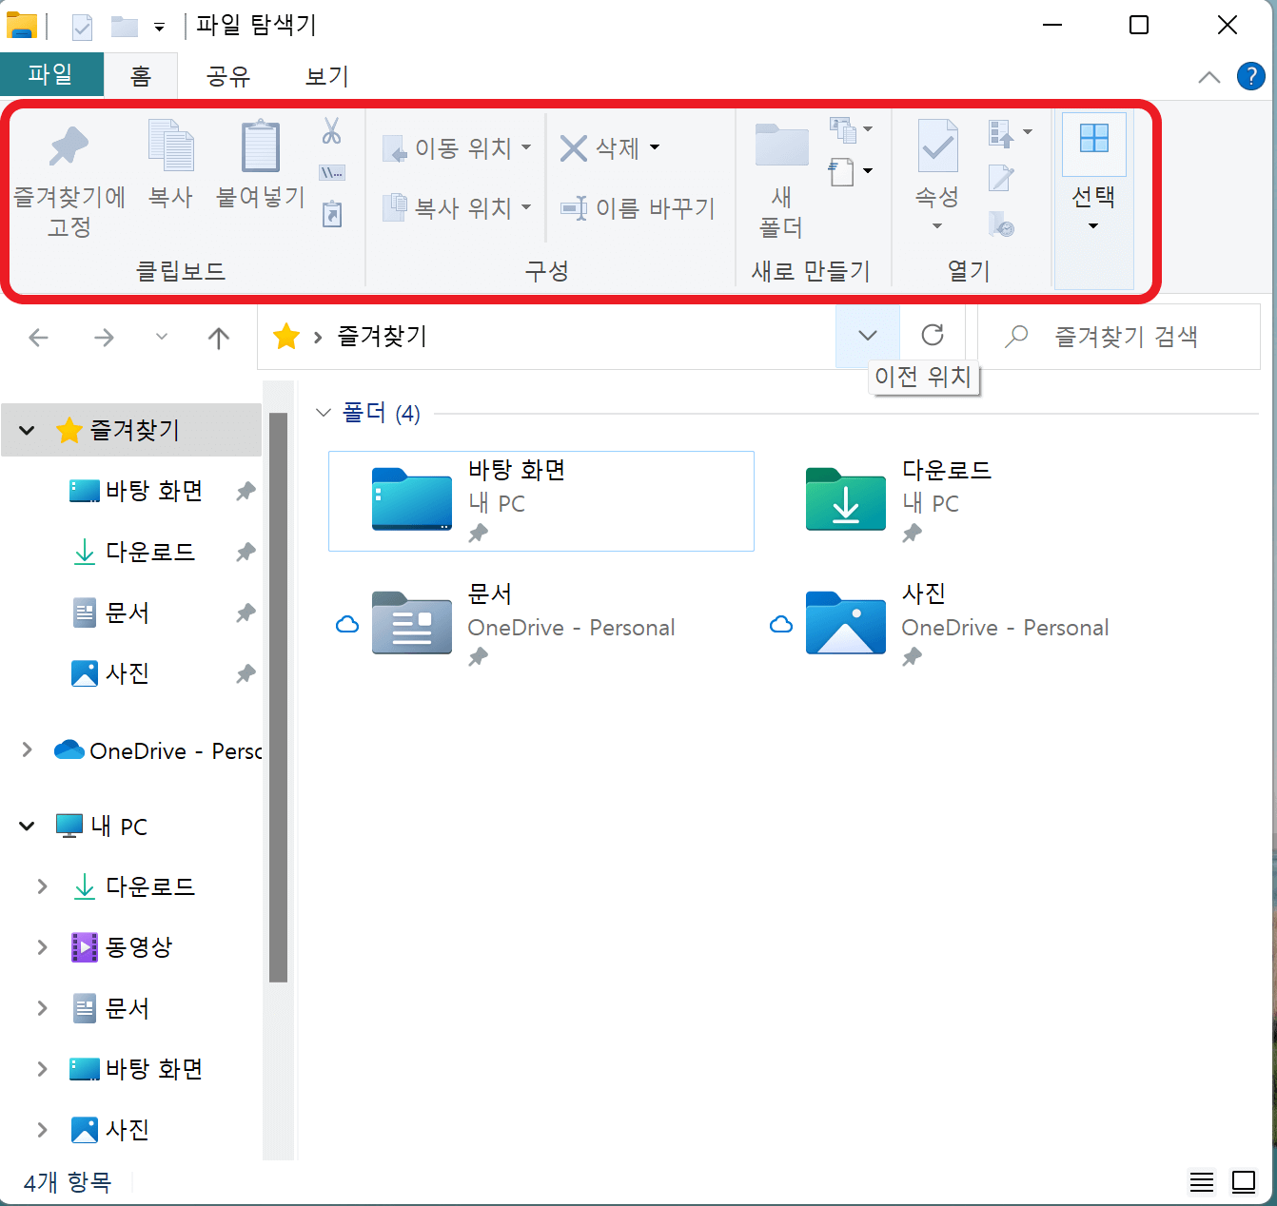
Task: Click 복사 in the clipboard group
Action: point(170,166)
